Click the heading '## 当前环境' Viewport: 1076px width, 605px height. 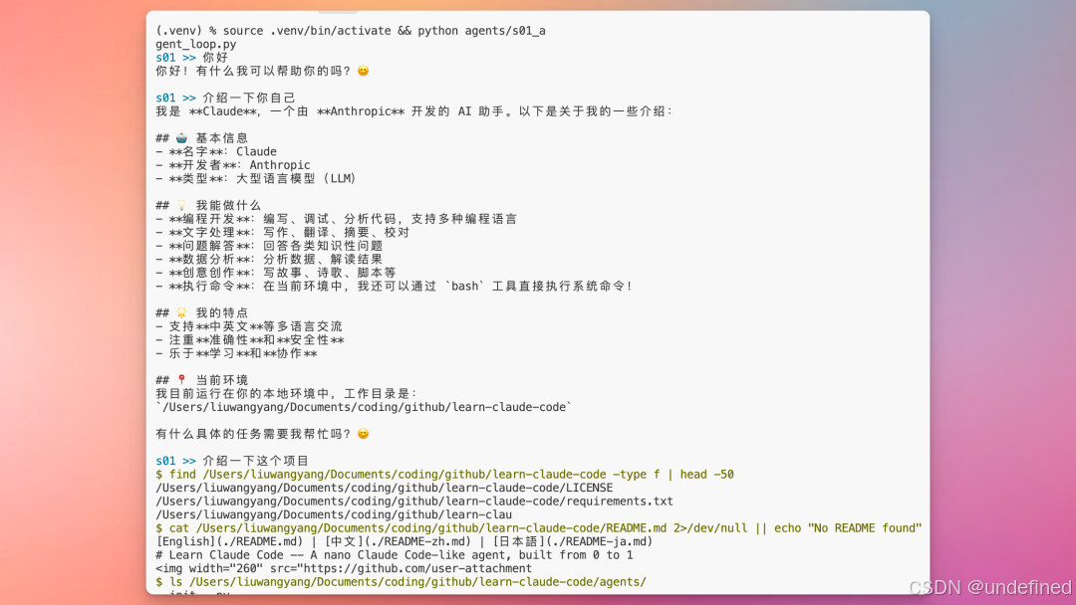tap(201, 380)
